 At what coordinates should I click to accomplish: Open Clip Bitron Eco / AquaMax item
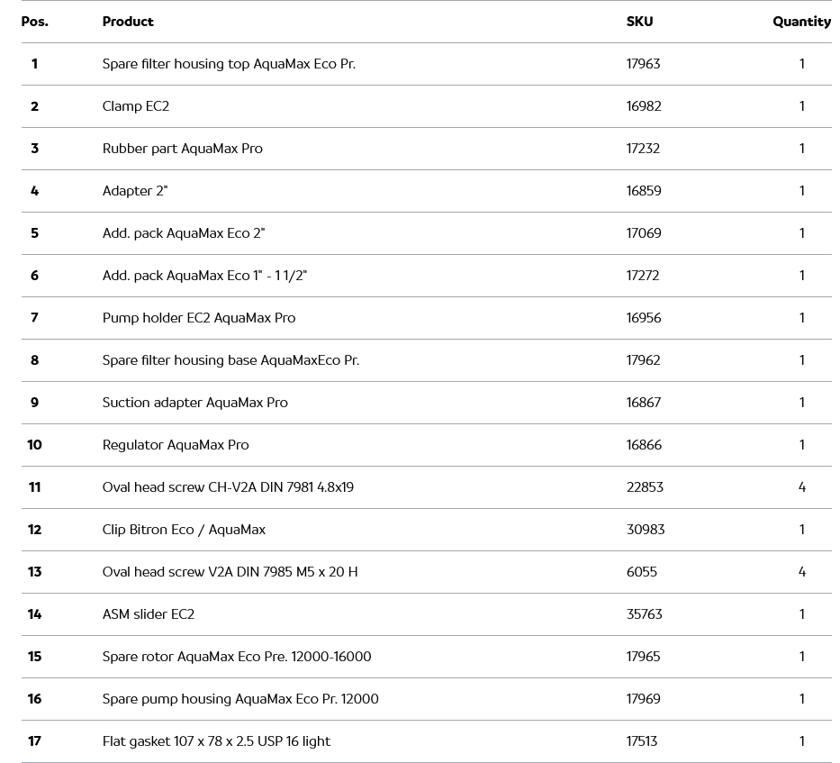(184, 530)
